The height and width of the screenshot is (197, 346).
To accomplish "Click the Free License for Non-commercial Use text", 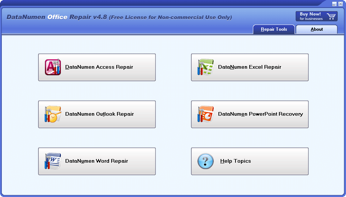I will coord(171,17).
